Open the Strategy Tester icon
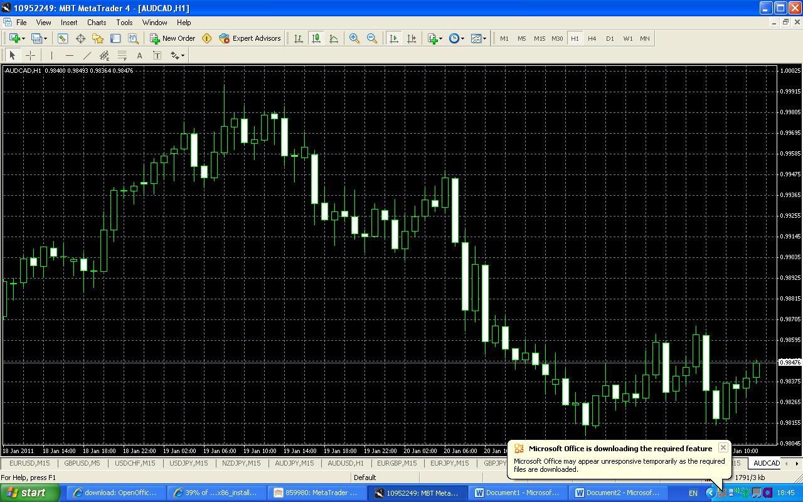This screenshot has width=803, height=502. click(x=133, y=38)
